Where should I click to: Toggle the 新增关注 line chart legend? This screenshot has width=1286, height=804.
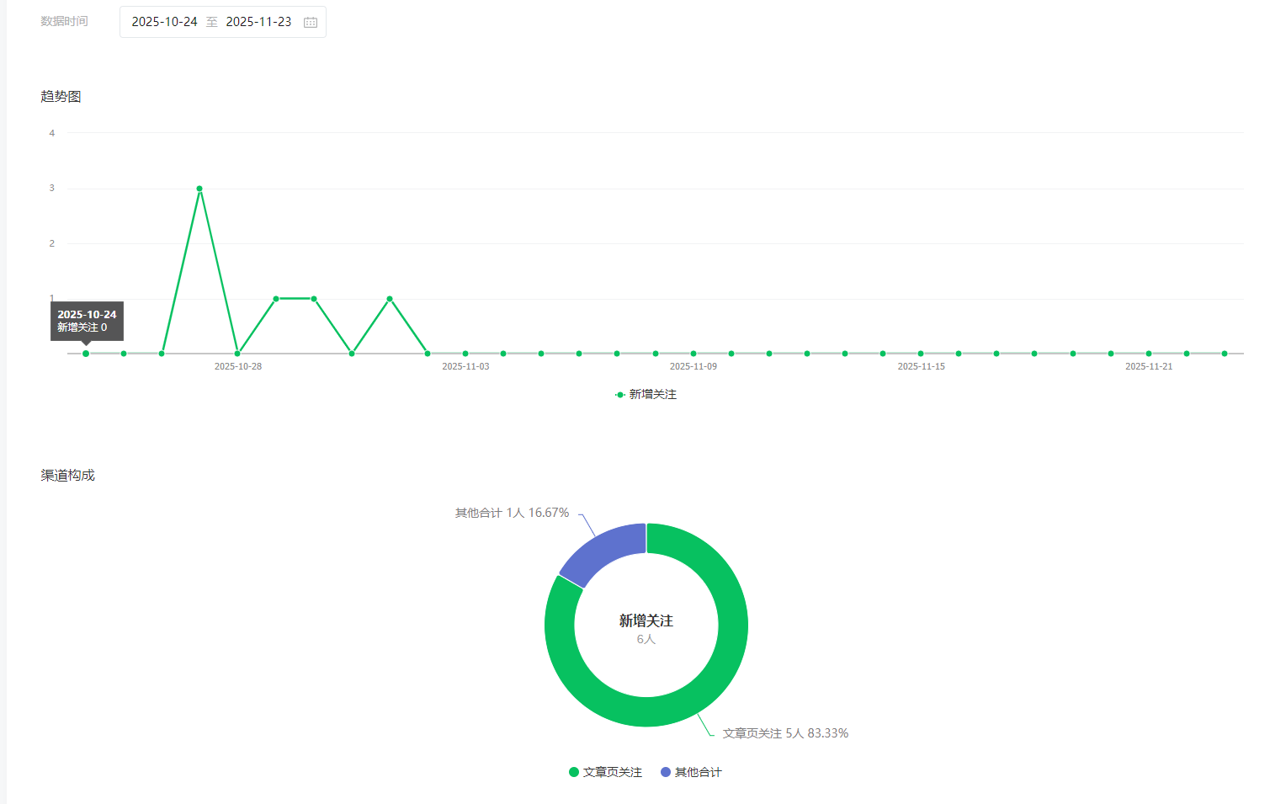tap(646, 394)
